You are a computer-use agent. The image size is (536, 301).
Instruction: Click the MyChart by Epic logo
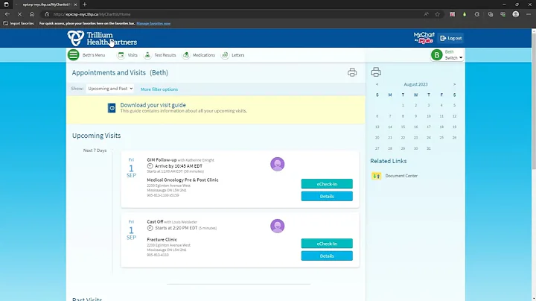(x=424, y=38)
